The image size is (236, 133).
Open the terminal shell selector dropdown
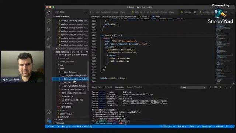(x=193, y=87)
